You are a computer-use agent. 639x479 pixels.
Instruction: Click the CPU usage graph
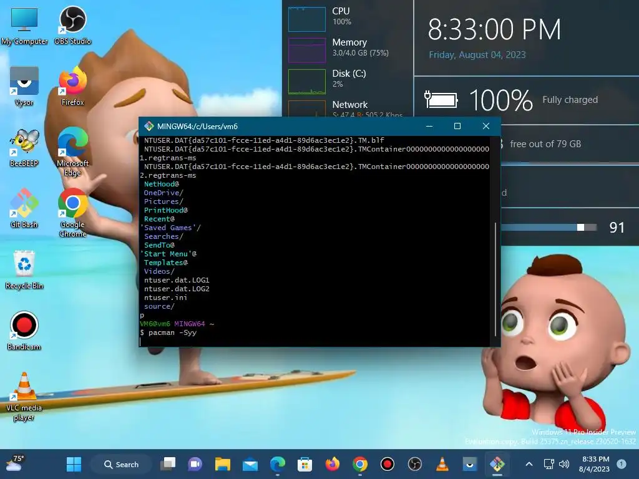[307, 19]
